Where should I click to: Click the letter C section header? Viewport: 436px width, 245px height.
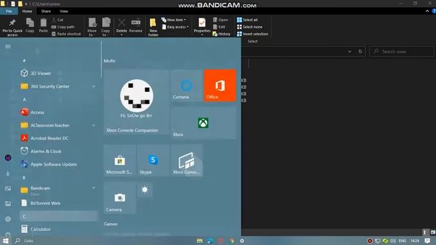click(59, 216)
